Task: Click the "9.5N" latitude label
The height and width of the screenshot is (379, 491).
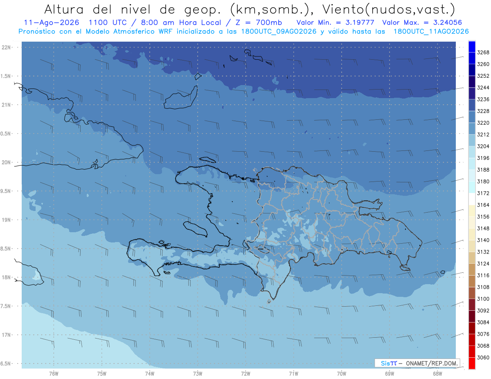Action: point(5,191)
